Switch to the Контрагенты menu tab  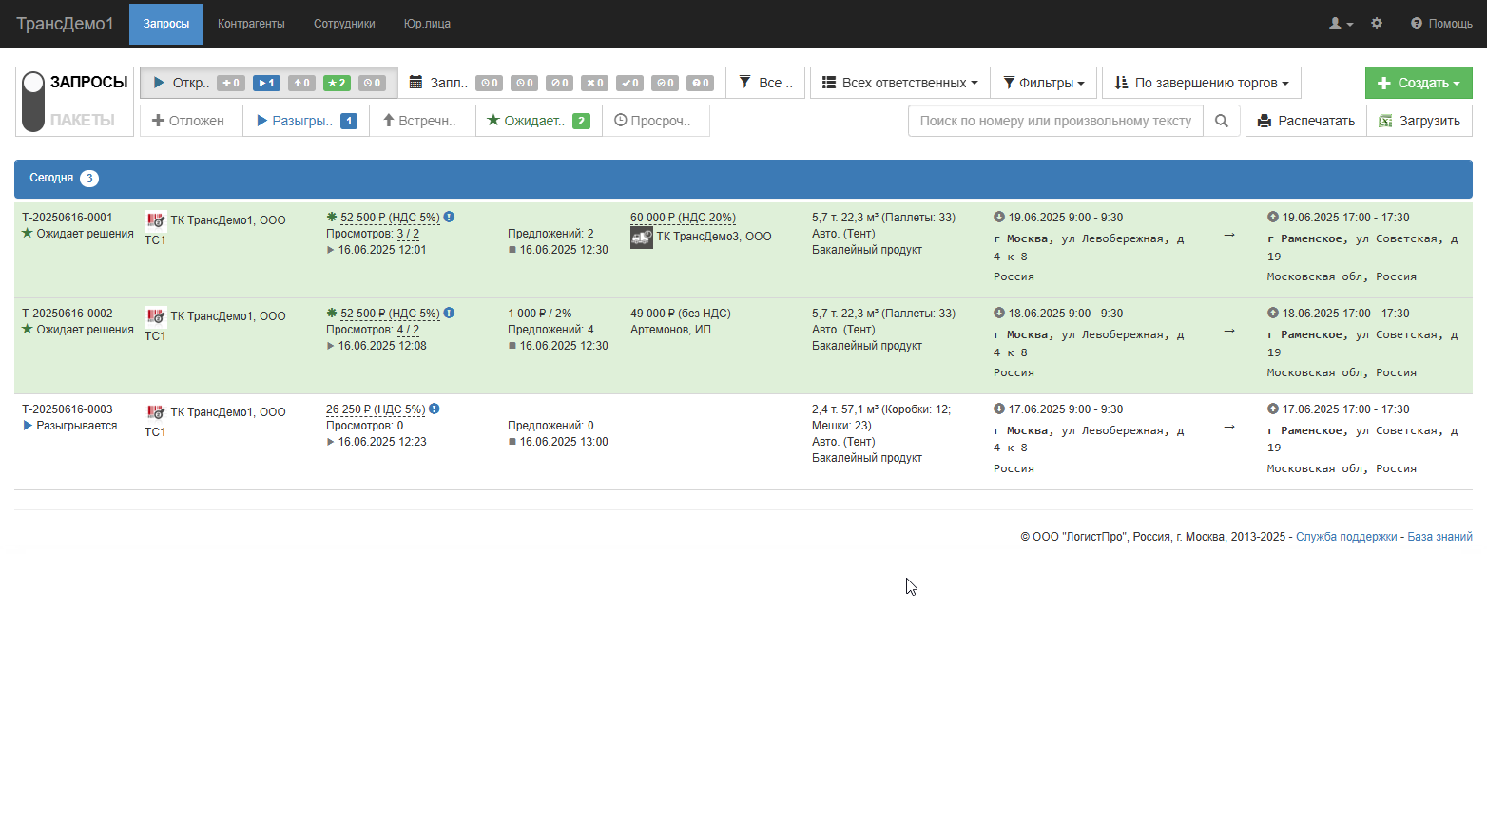tap(251, 24)
